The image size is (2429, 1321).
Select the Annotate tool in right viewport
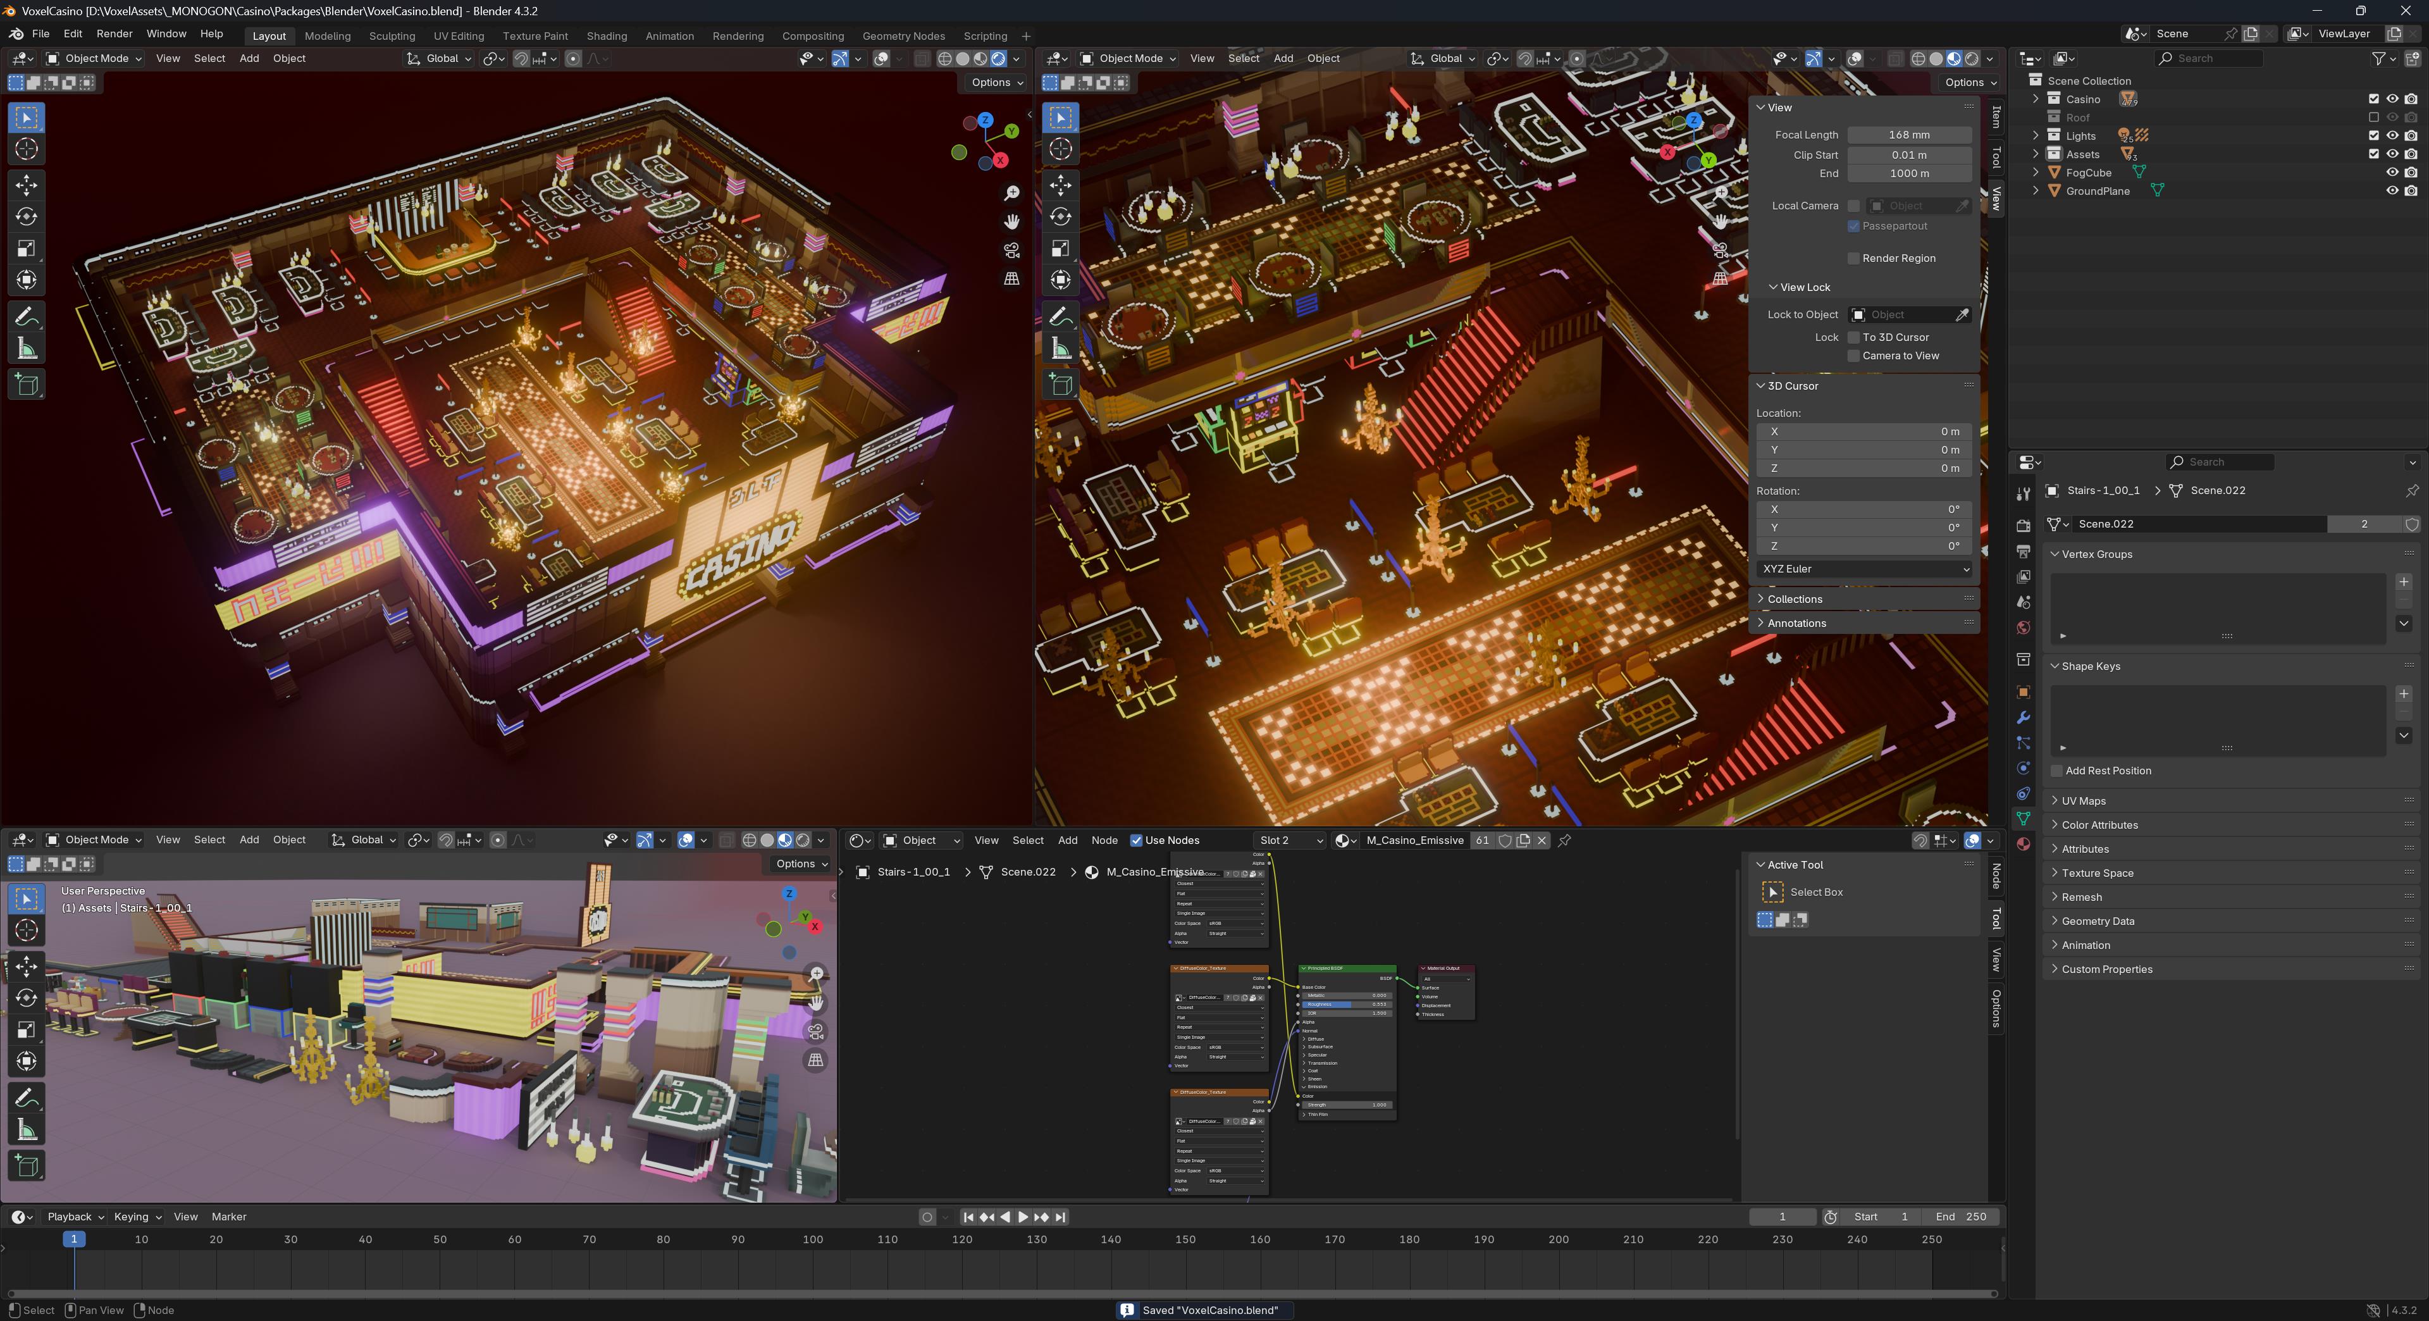(1061, 316)
